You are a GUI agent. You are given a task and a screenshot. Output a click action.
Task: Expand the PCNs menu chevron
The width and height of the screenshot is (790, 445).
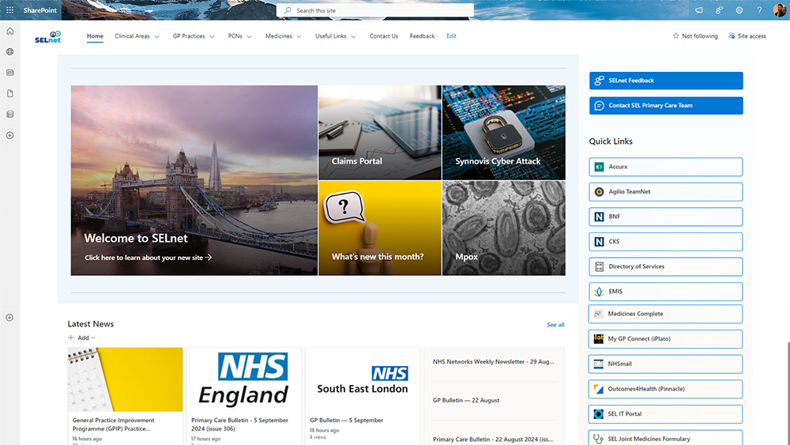[250, 36]
